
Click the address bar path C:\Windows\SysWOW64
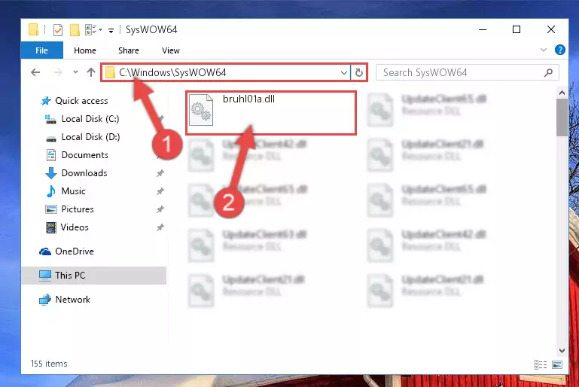172,72
